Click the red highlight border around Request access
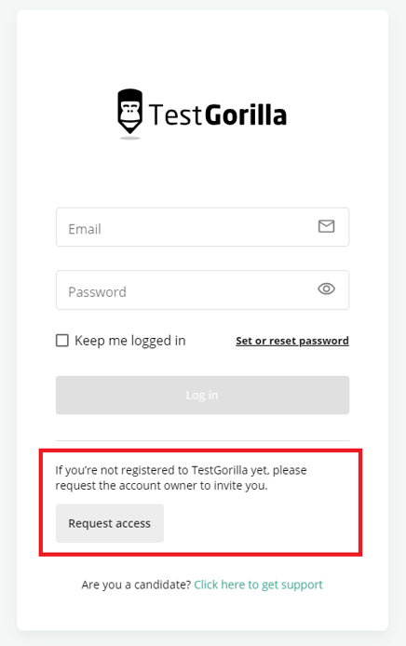The image size is (406, 646). (201, 451)
